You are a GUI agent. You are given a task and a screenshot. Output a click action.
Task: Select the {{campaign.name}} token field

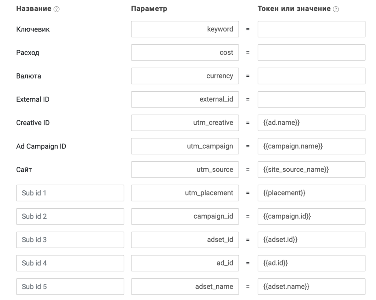[311, 146]
